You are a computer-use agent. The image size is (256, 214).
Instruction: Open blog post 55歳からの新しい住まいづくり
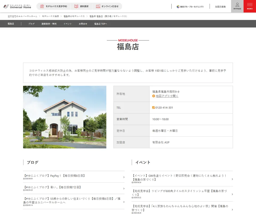pyautogui.click(x=72, y=200)
